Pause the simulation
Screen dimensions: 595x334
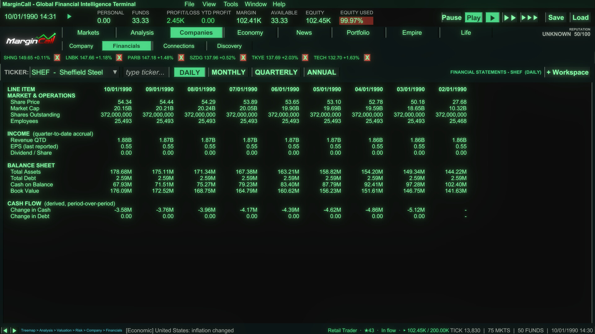pyautogui.click(x=452, y=18)
